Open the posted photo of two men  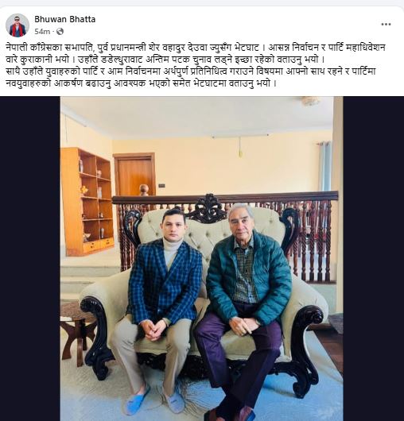[x=201, y=259]
